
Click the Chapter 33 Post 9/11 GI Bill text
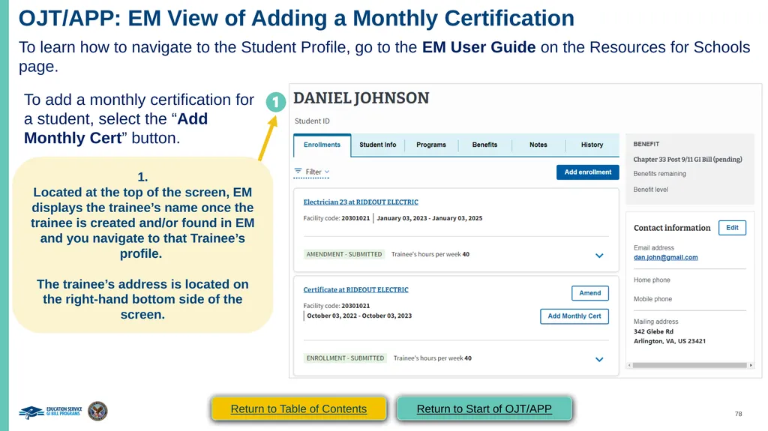tap(688, 159)
